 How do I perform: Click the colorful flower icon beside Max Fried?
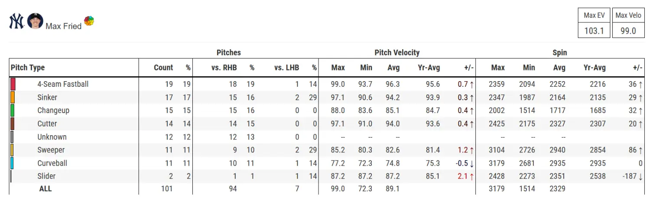89,21
